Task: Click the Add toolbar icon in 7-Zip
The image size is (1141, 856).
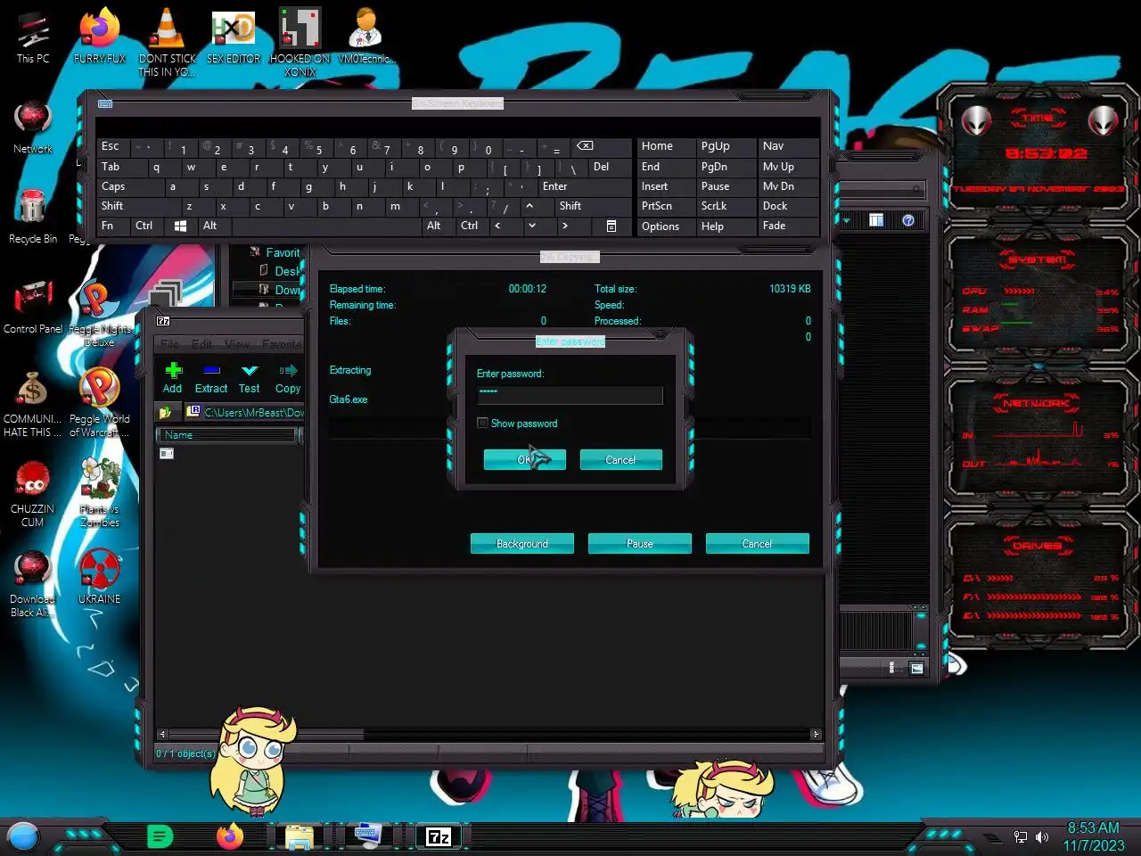Action: pos(173,370)
